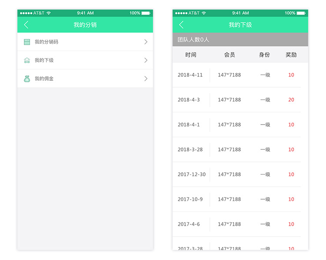Select the date 2017-10-9

[x=190, y=199]
